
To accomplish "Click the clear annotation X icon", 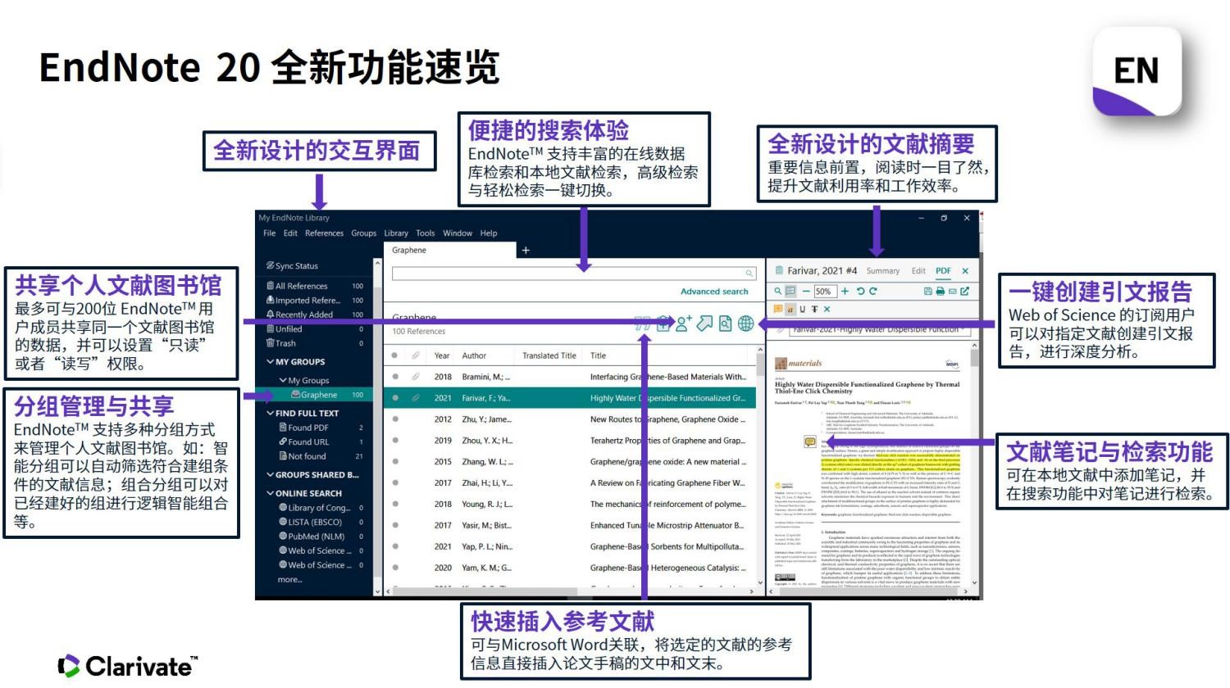I will [x=827, y=310].
